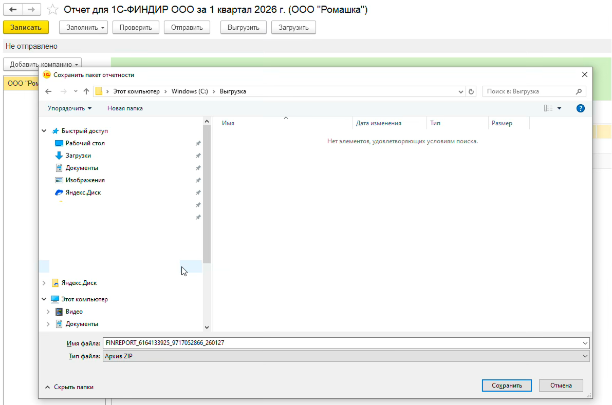Click Скрыть папки to collapse panes
The width and height of the screenshot is (612, 405).
pyautogui.click(x=69, y=387)
